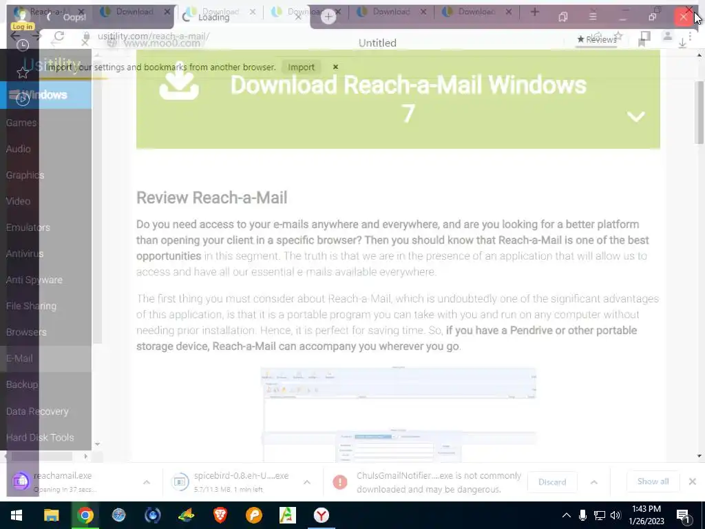Click the Import button in the settings bar

point(302,67)
